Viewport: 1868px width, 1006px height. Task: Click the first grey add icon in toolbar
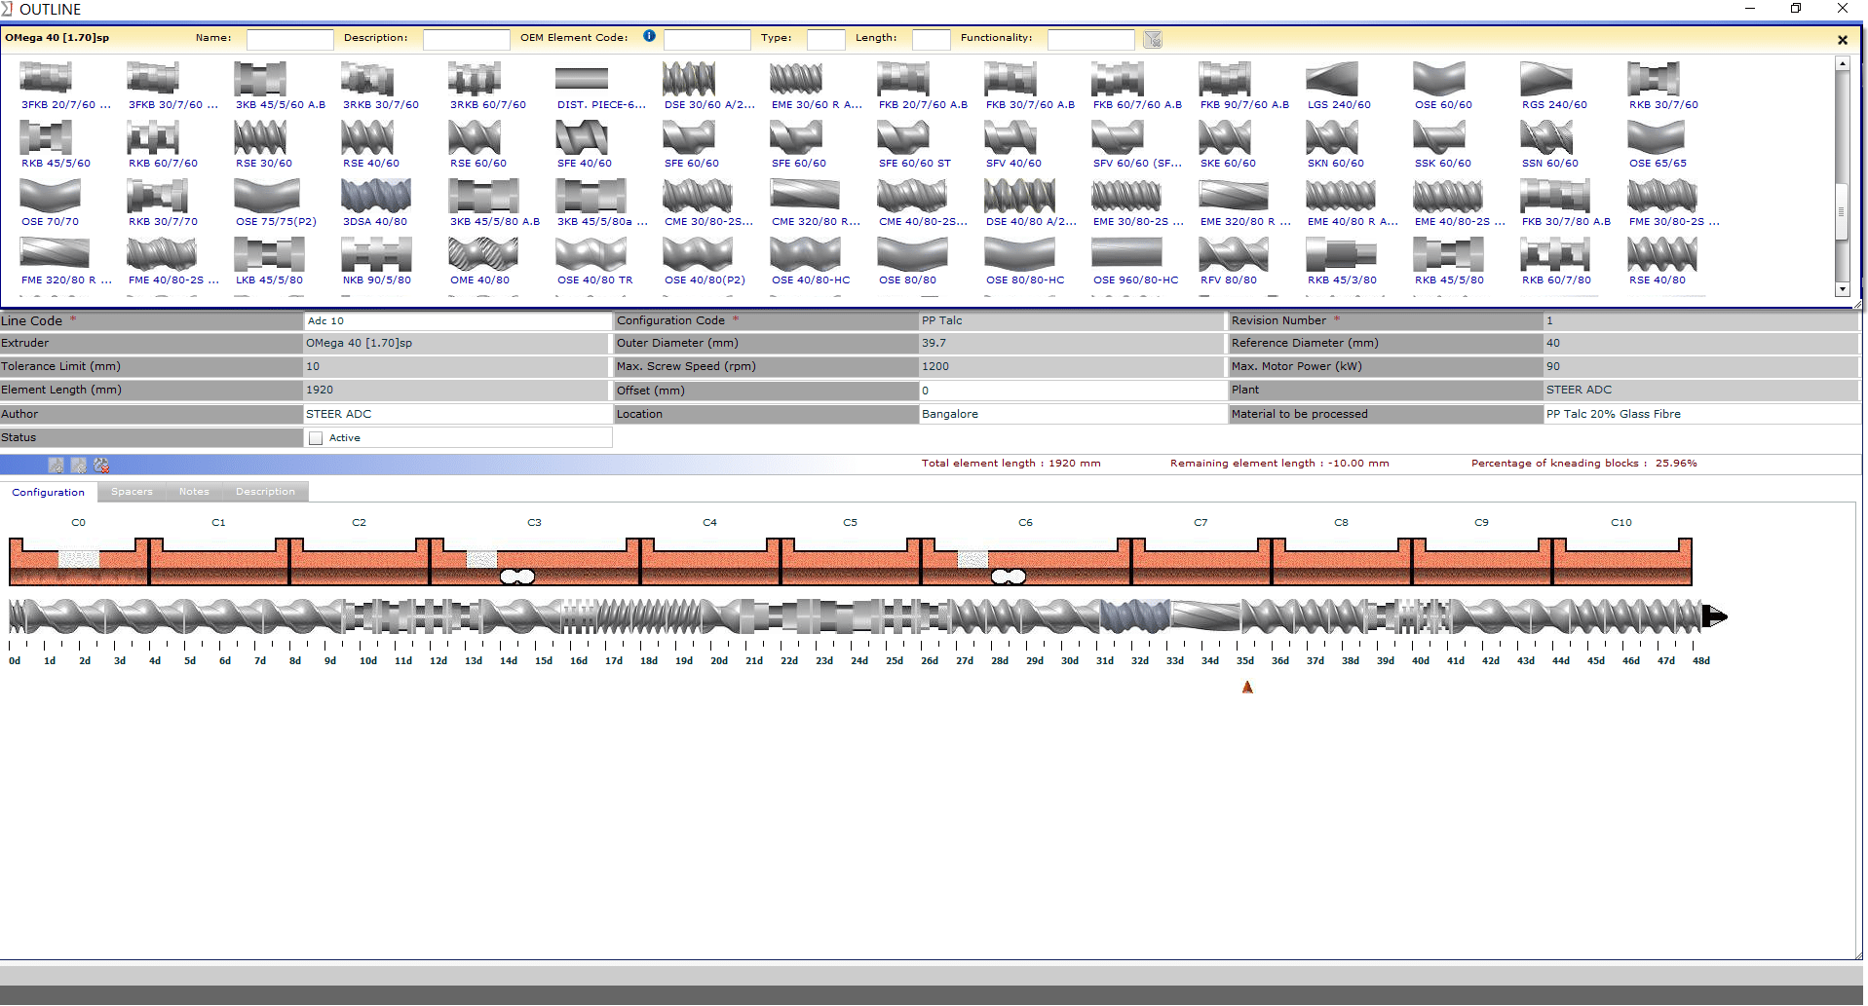pyautogui.click(x=57, y=466)
